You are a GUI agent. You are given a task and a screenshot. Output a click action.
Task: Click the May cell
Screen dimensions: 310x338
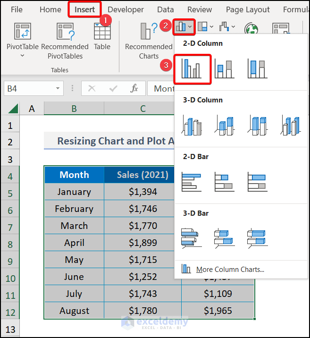point(75,260)
